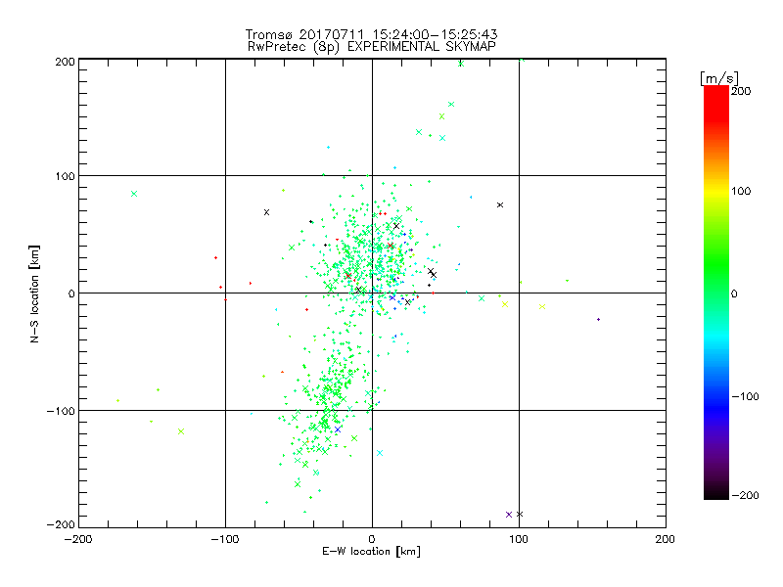The width and height of the screenshot is (783, 587).
Task: Click the black bottom end of the colorbar
Action: pos(716,493)
